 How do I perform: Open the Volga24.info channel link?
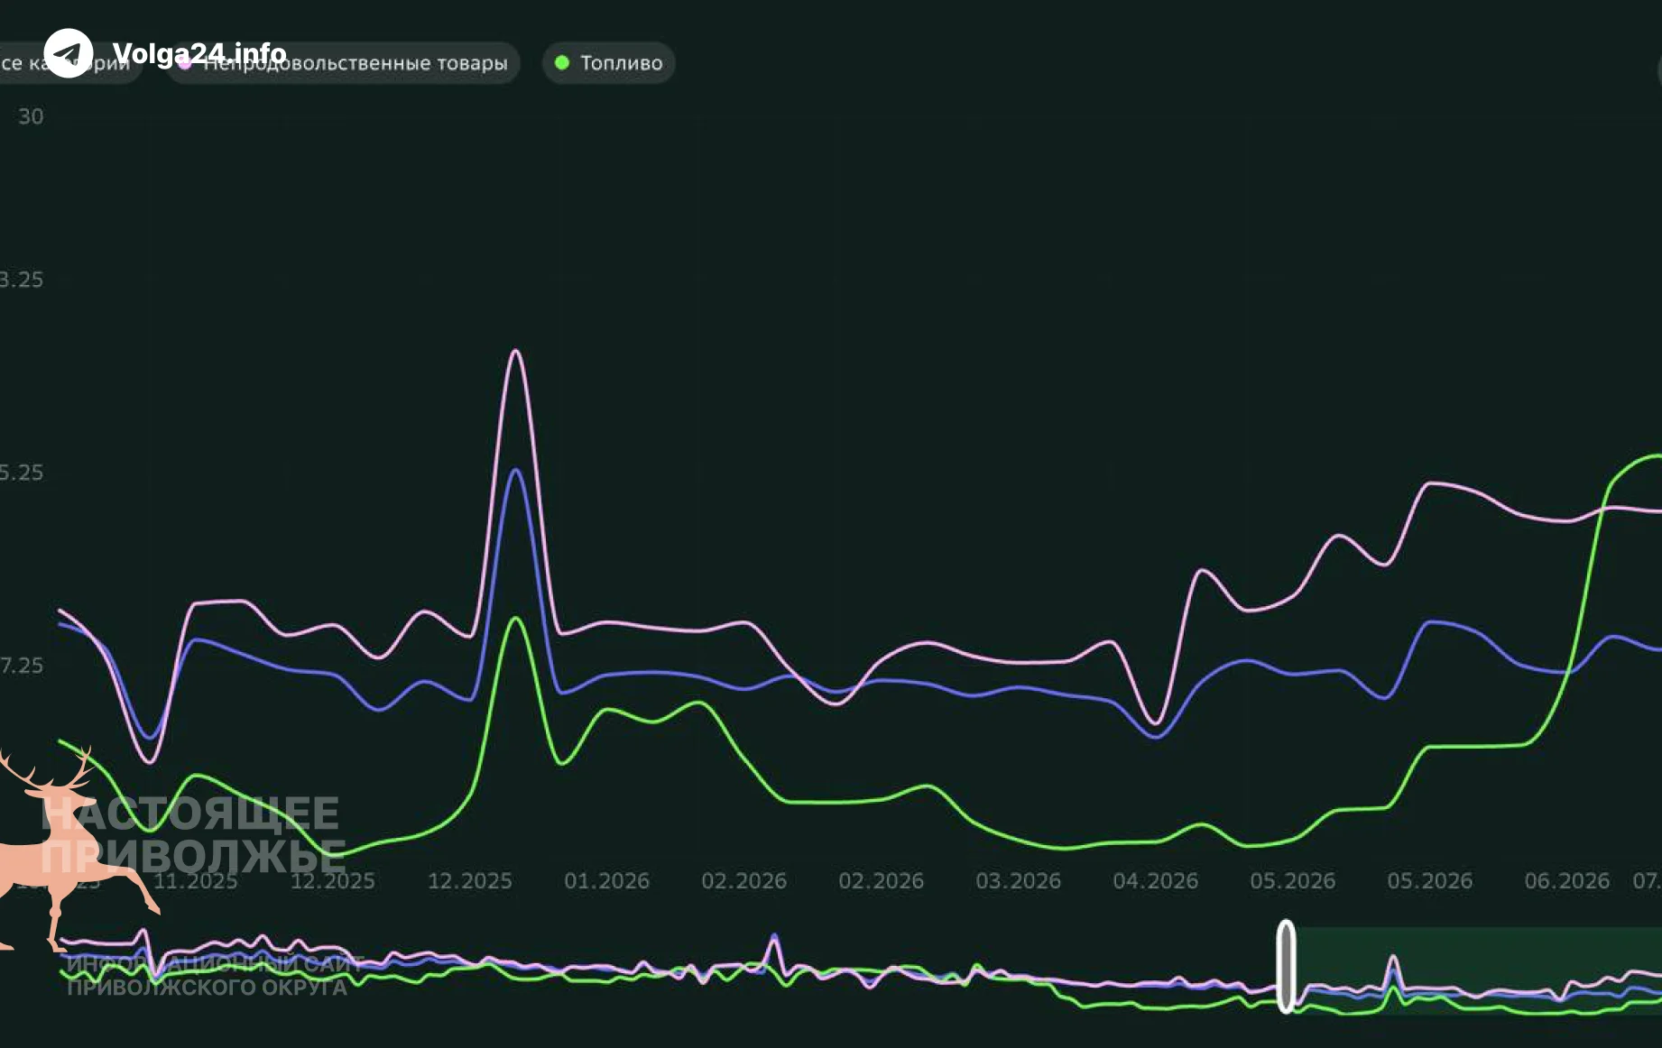click(x=199, y=53)
